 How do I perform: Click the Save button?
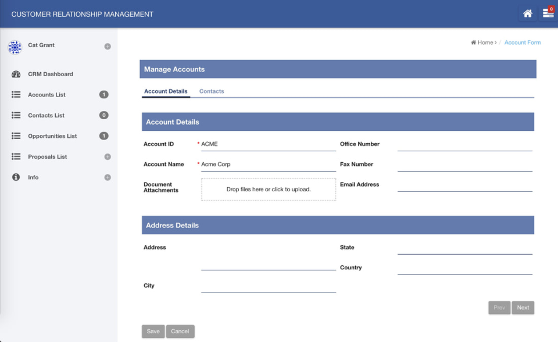tap(153, 331)
